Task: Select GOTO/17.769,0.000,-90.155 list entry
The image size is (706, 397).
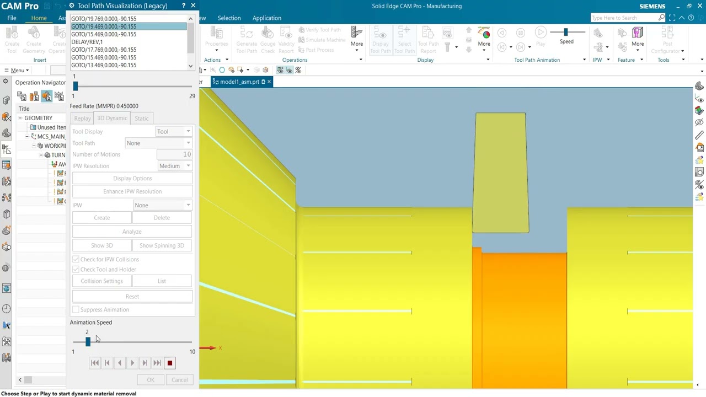Action: click(129, 50)
